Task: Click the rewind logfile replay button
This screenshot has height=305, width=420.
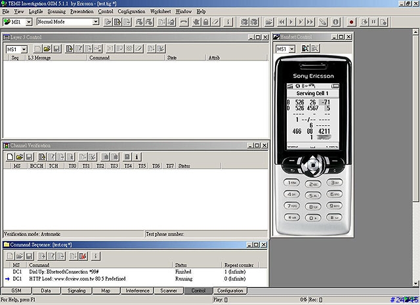Action: 282,22
